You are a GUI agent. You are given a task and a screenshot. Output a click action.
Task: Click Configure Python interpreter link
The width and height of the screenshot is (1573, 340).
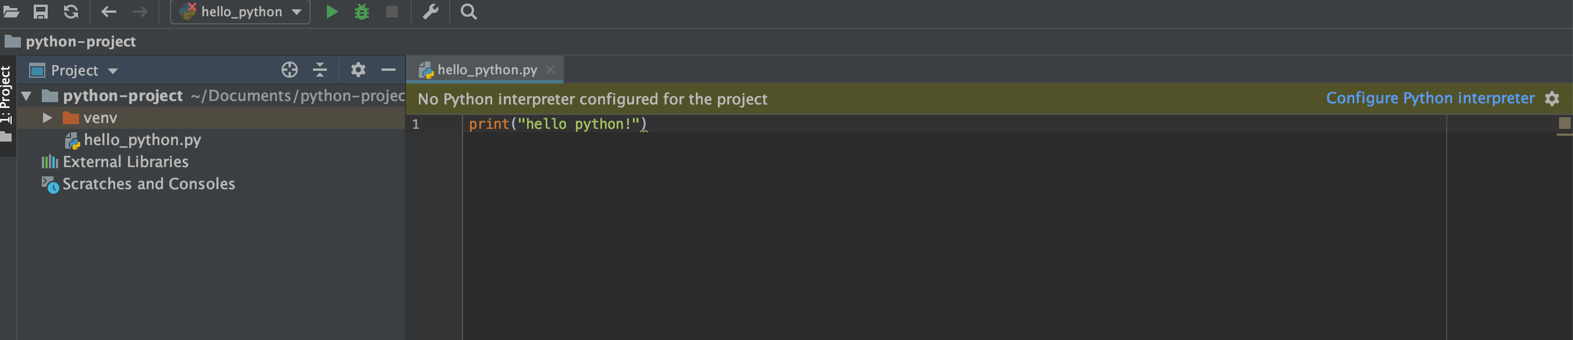point(1429,98)
